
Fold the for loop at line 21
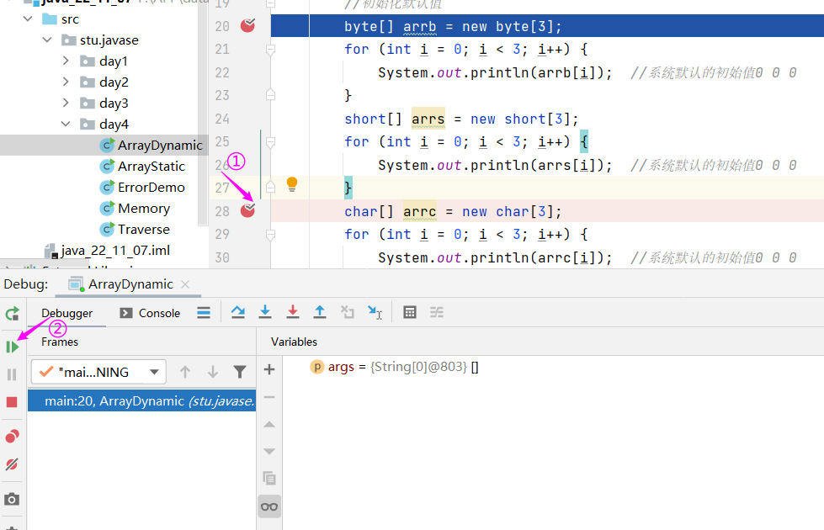pyautogui.click(x=270, y=50)
